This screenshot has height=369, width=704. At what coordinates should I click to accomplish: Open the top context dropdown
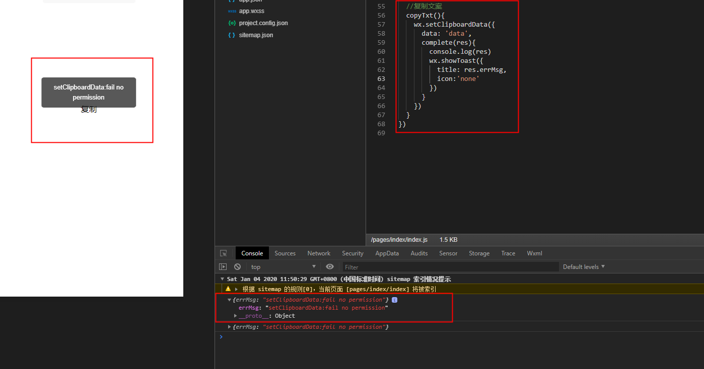click(284, 267)
